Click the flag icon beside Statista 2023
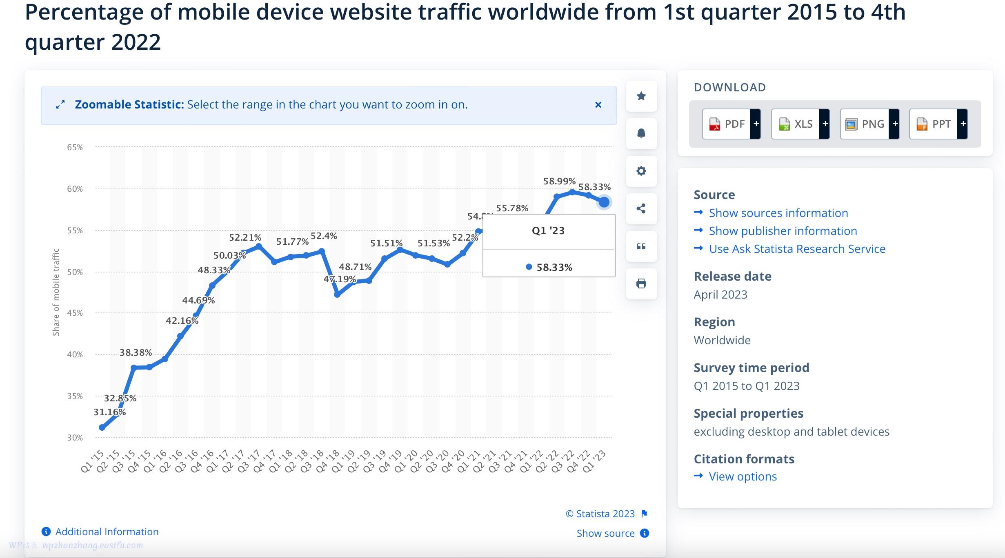 click(x=644, y=513)
